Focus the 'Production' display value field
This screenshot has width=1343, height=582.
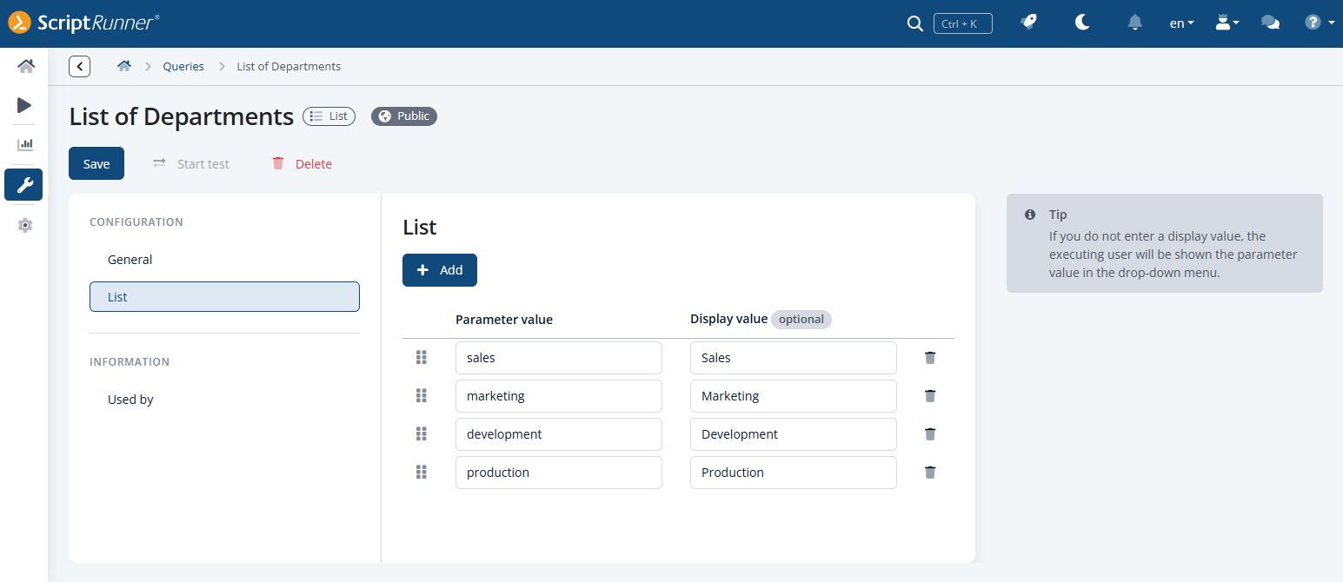click(794, 473)
